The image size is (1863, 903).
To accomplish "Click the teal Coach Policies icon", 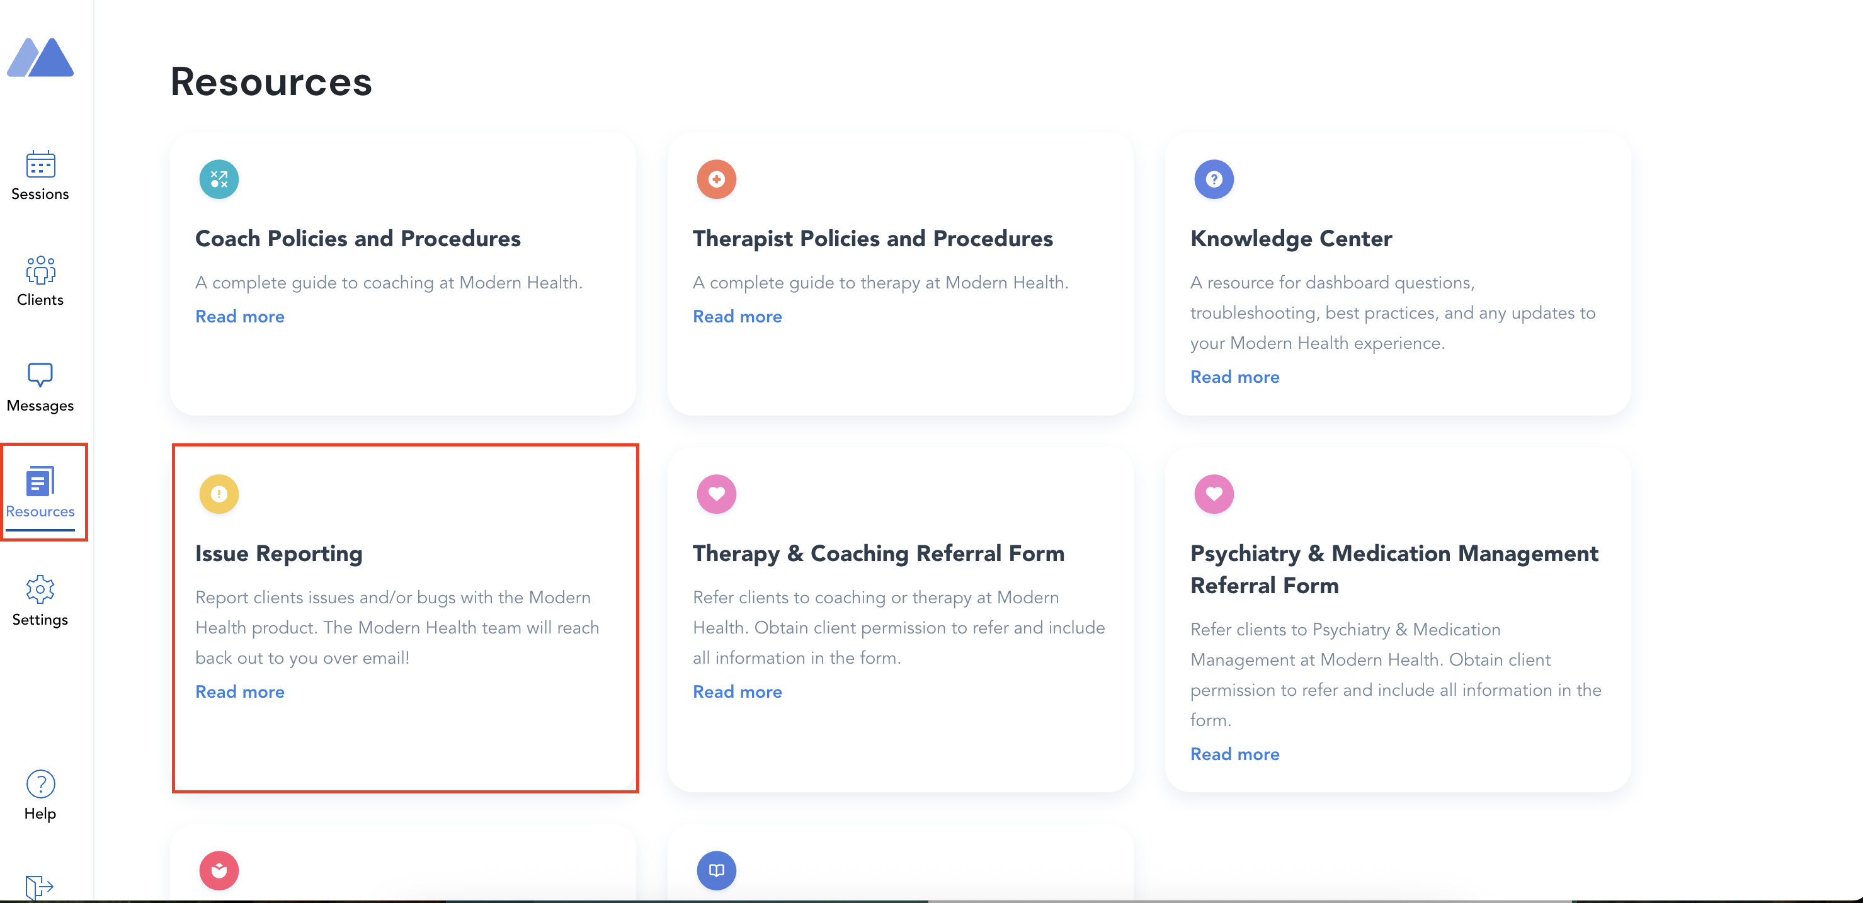I will pos(219,179).
